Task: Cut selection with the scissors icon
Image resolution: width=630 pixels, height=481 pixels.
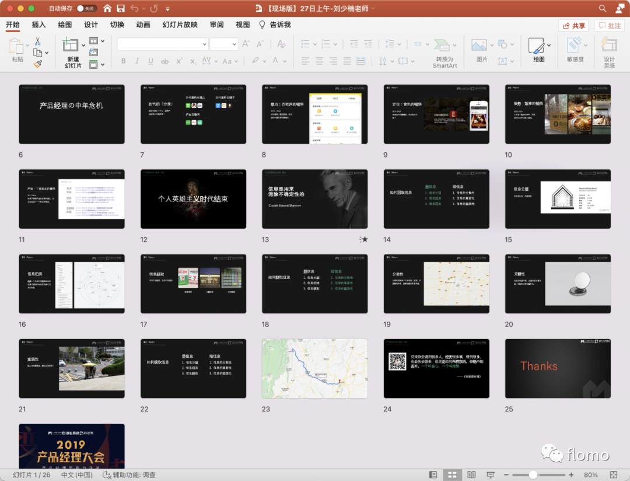Action: coord(38,41)
